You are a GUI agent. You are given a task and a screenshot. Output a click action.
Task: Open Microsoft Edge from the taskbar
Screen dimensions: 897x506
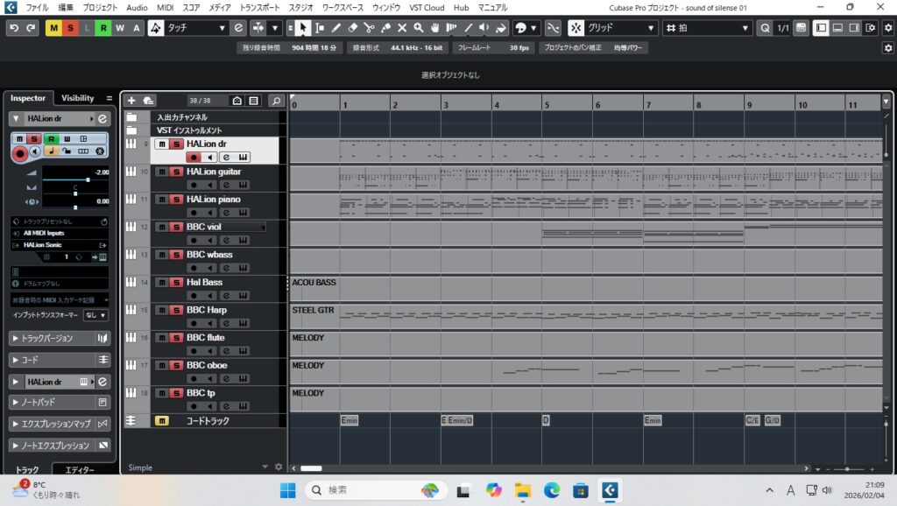coord(551,490)
